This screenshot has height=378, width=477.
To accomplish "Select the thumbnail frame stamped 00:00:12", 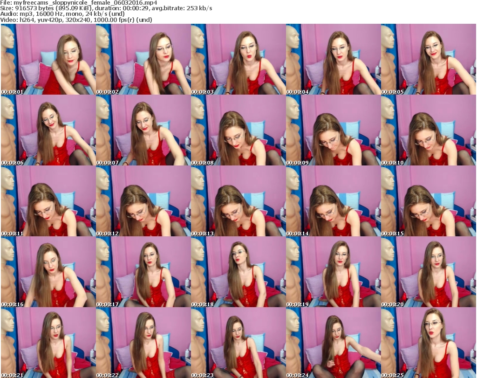I will (143, 201).
